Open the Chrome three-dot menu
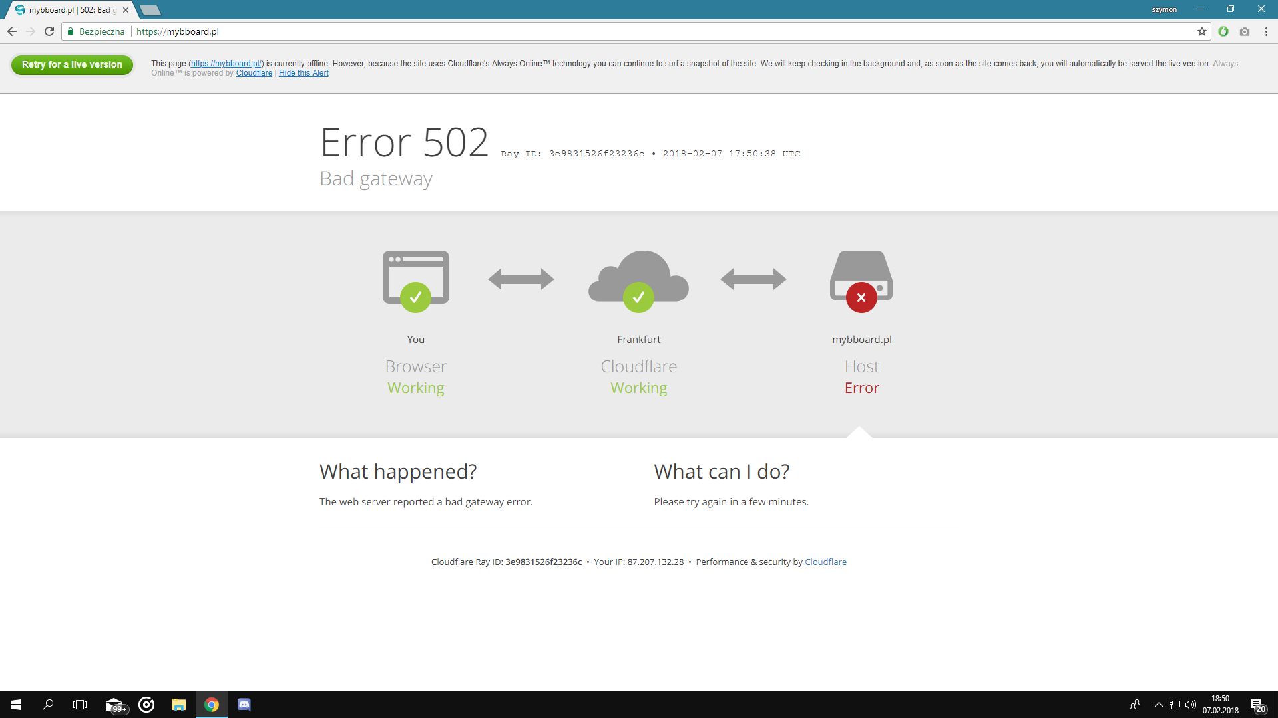1278x718 pixels. pyautogui.click(x=1266, y=31)
